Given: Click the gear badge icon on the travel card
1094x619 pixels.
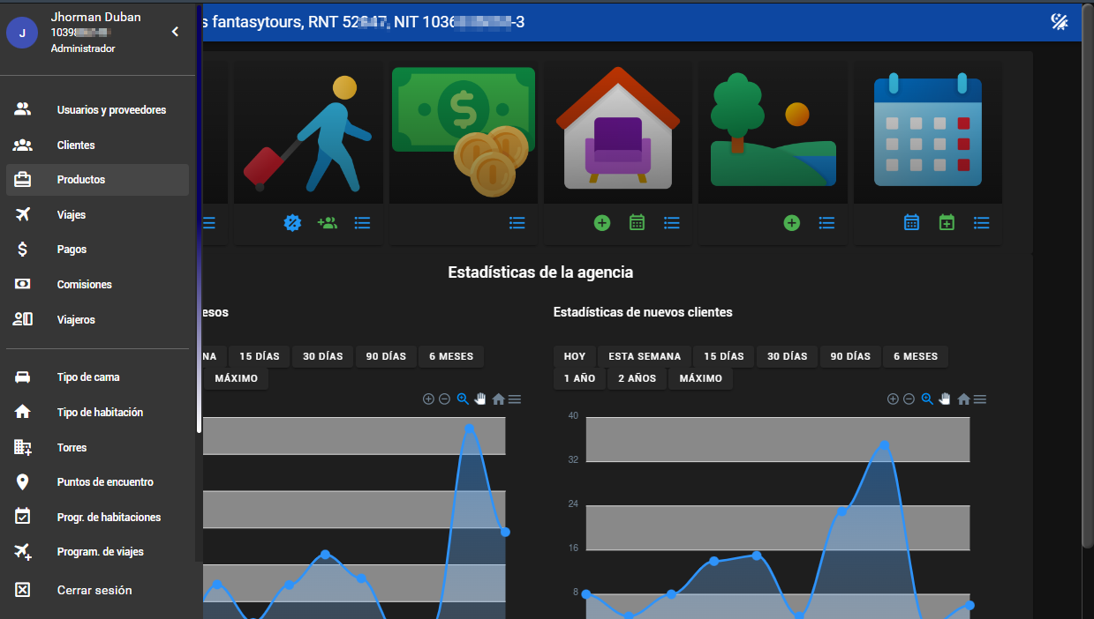Looking at the screenshot, I should tap(291, 223).
